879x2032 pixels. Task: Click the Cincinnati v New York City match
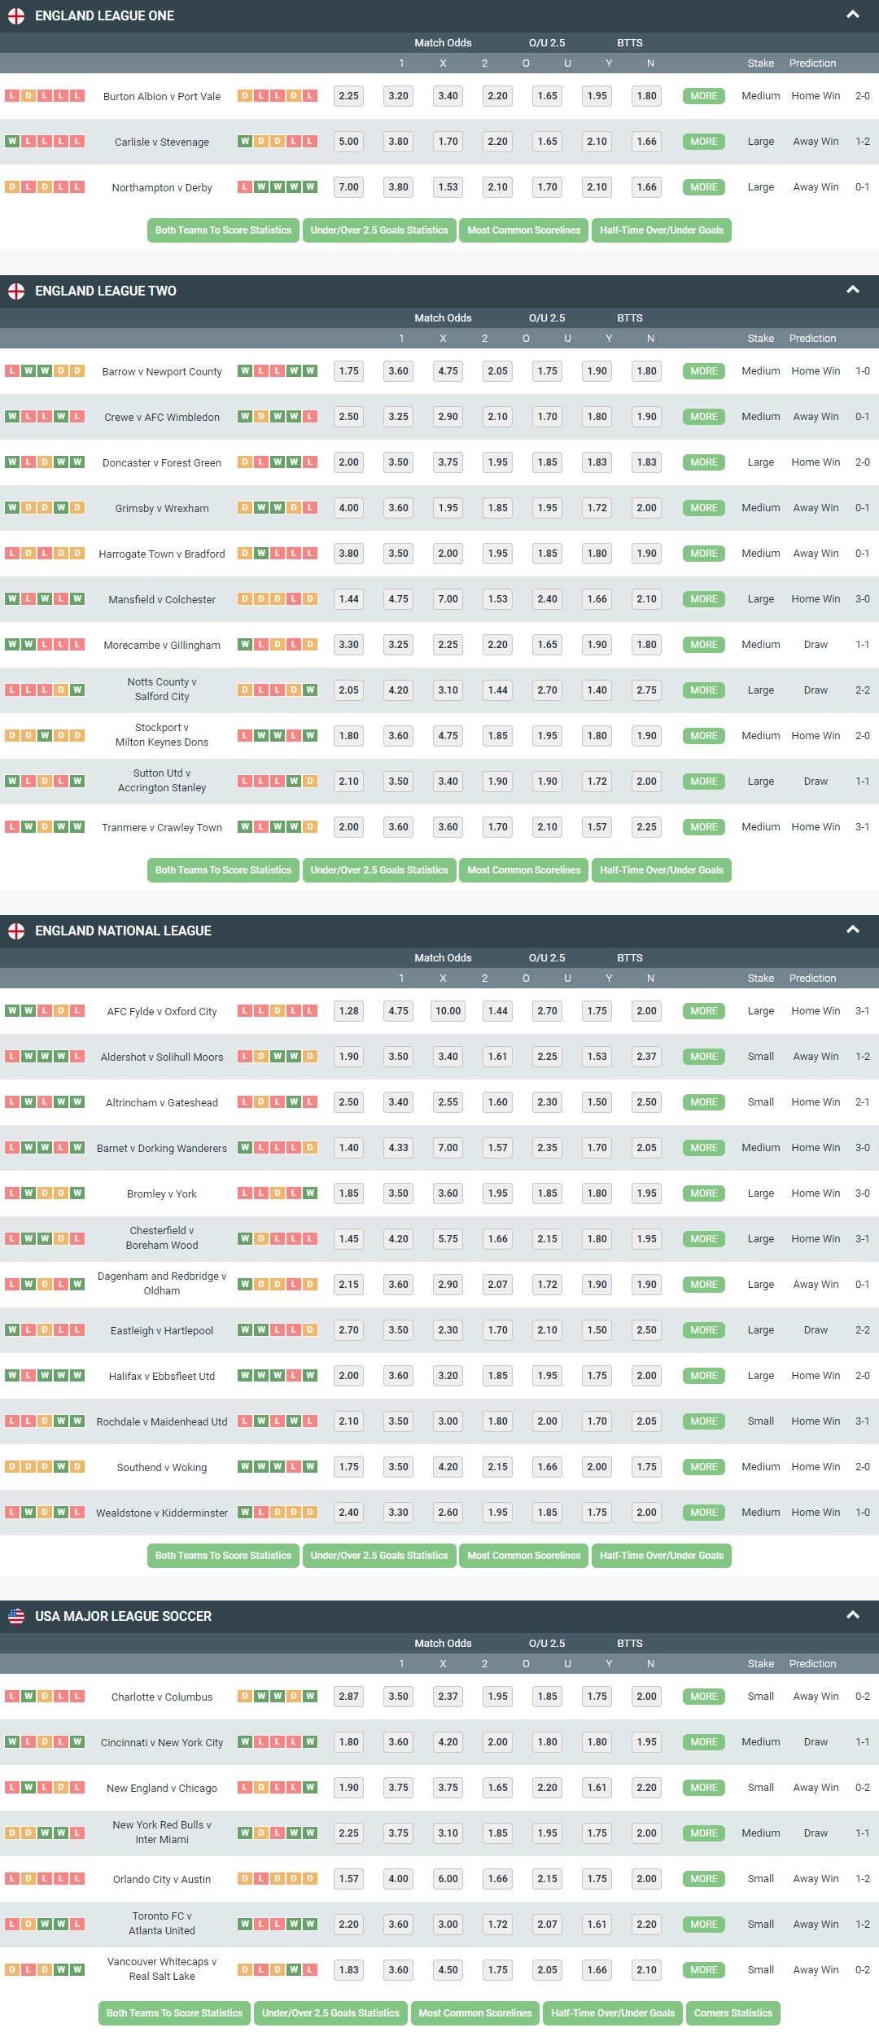(162, 1743)
